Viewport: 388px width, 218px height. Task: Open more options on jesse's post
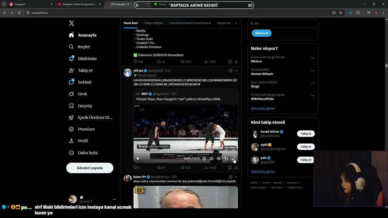tap(236, 177)
